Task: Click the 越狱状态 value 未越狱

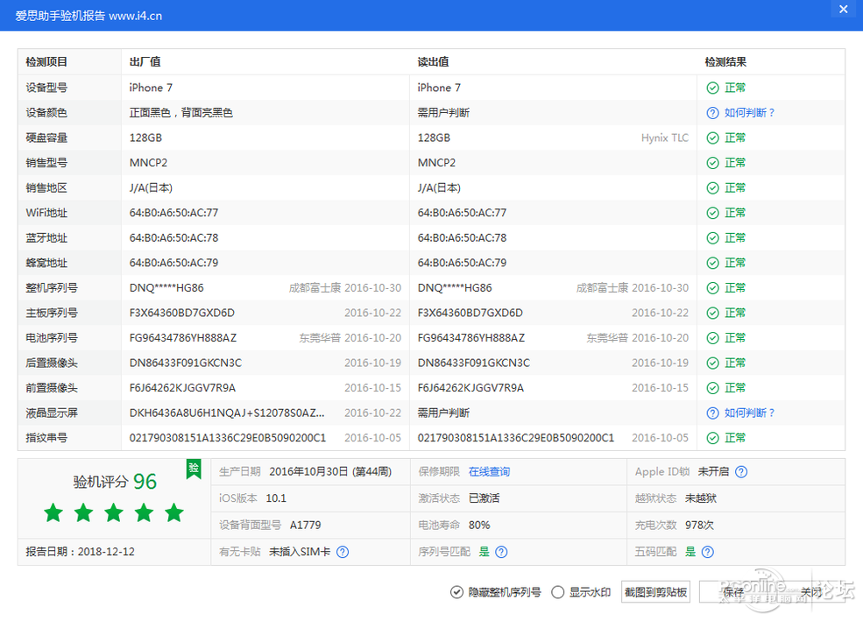Action: point(701,498)
